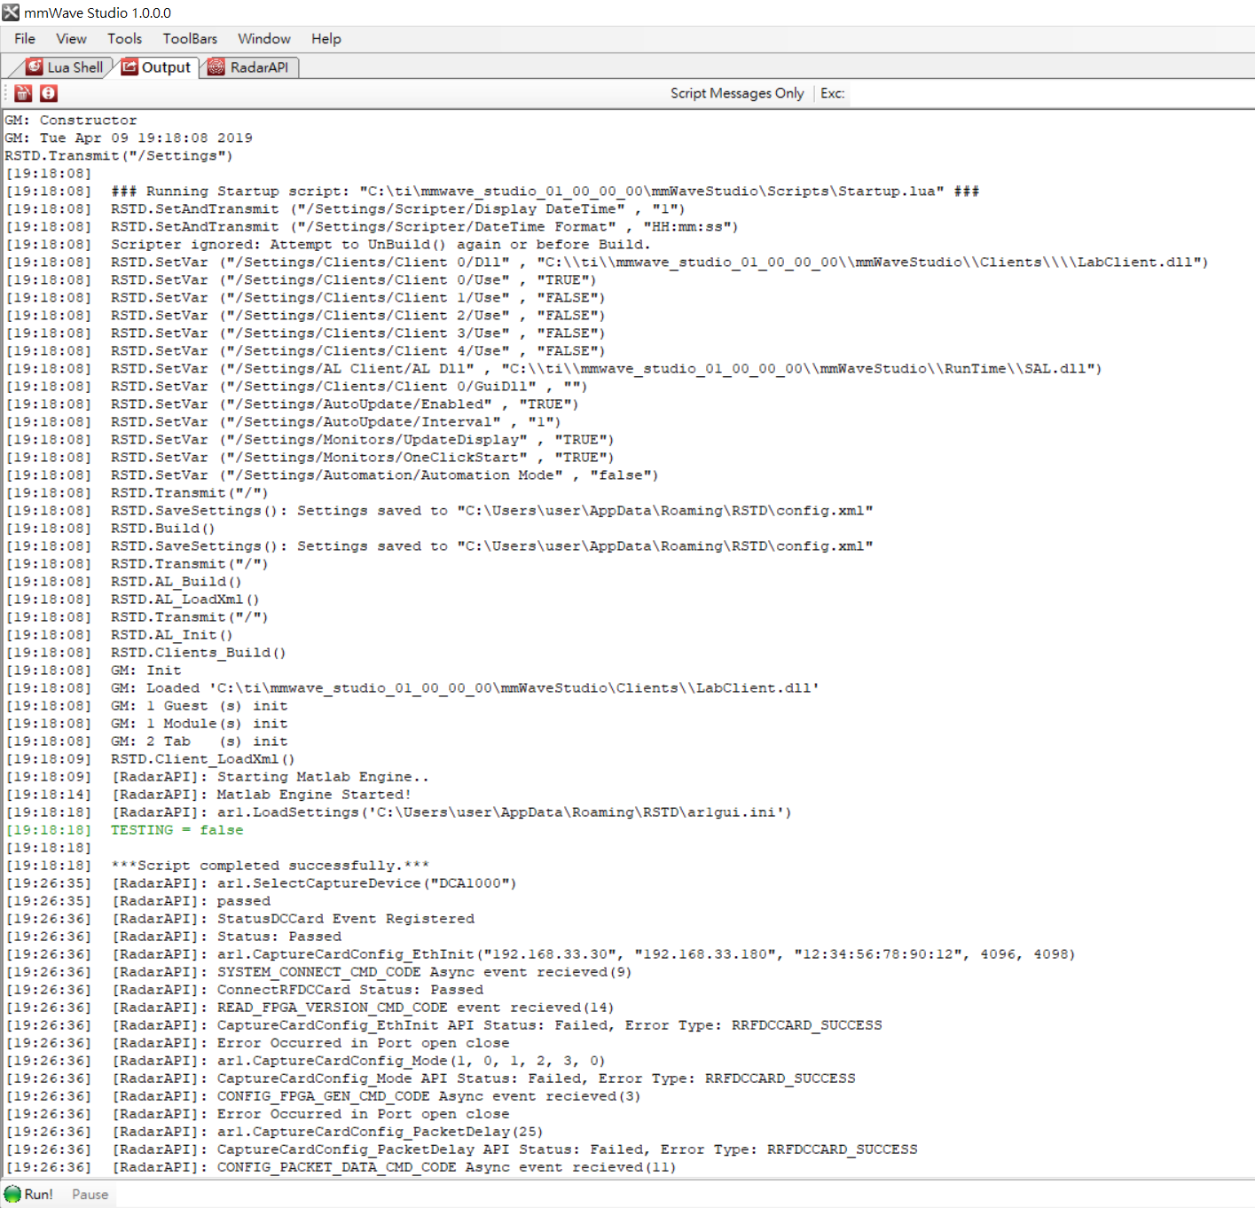Viewport: 1255px width, 1208px height.
Task: Click the 'AutoUpdate/Enabled' TRUE line
Action: click(293, 404)
